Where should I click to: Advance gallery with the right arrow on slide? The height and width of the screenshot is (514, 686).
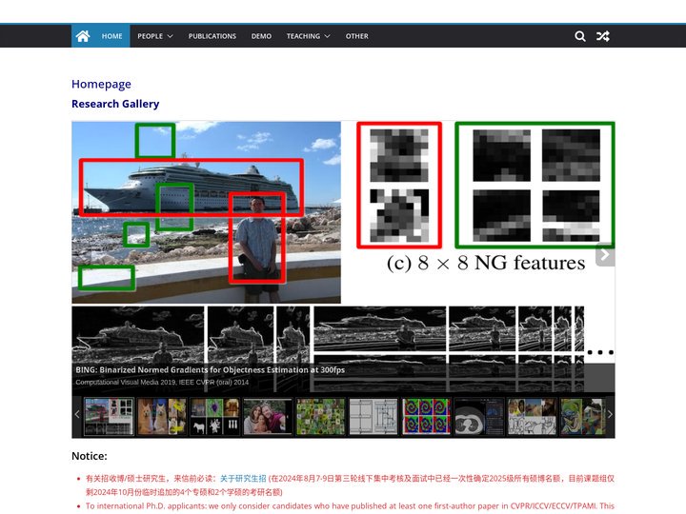pyautogui.click(x=605, y=254)
